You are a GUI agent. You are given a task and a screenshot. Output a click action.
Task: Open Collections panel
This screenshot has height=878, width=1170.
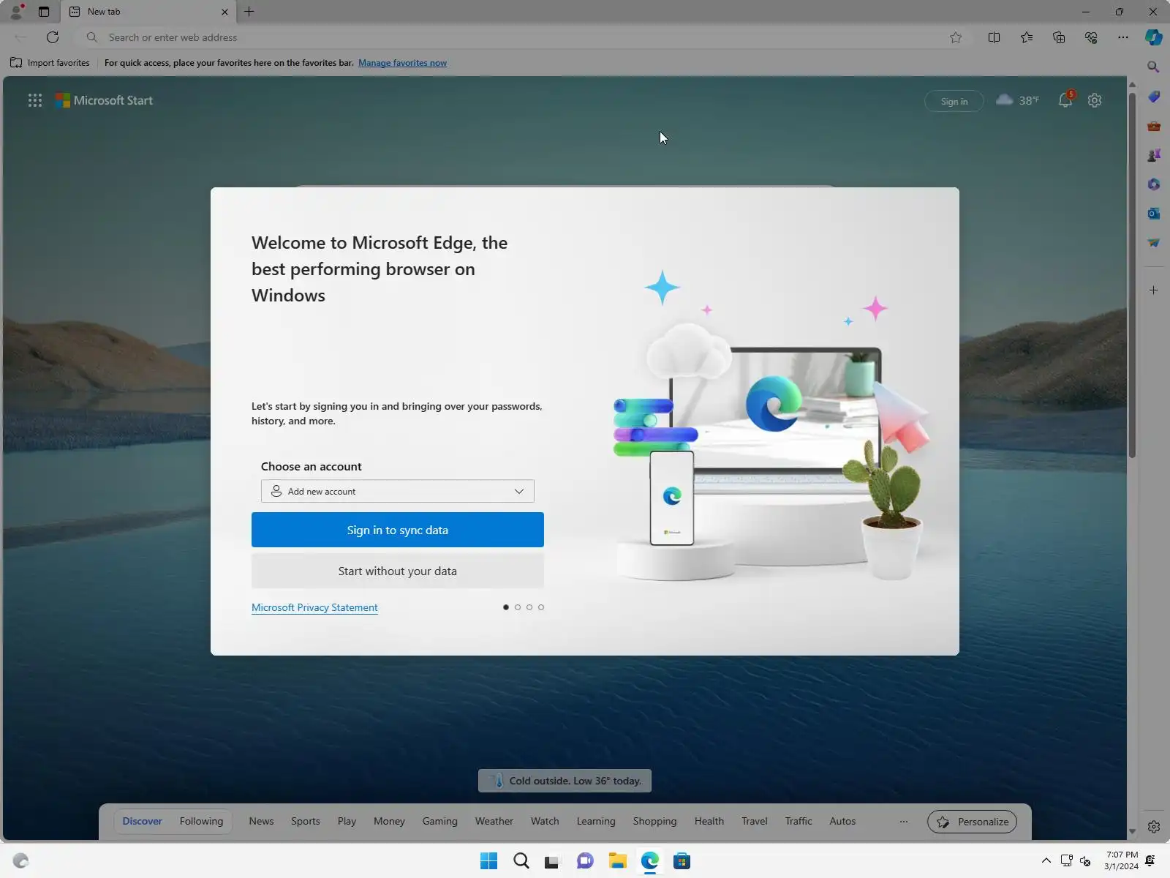click(1059, 37)
